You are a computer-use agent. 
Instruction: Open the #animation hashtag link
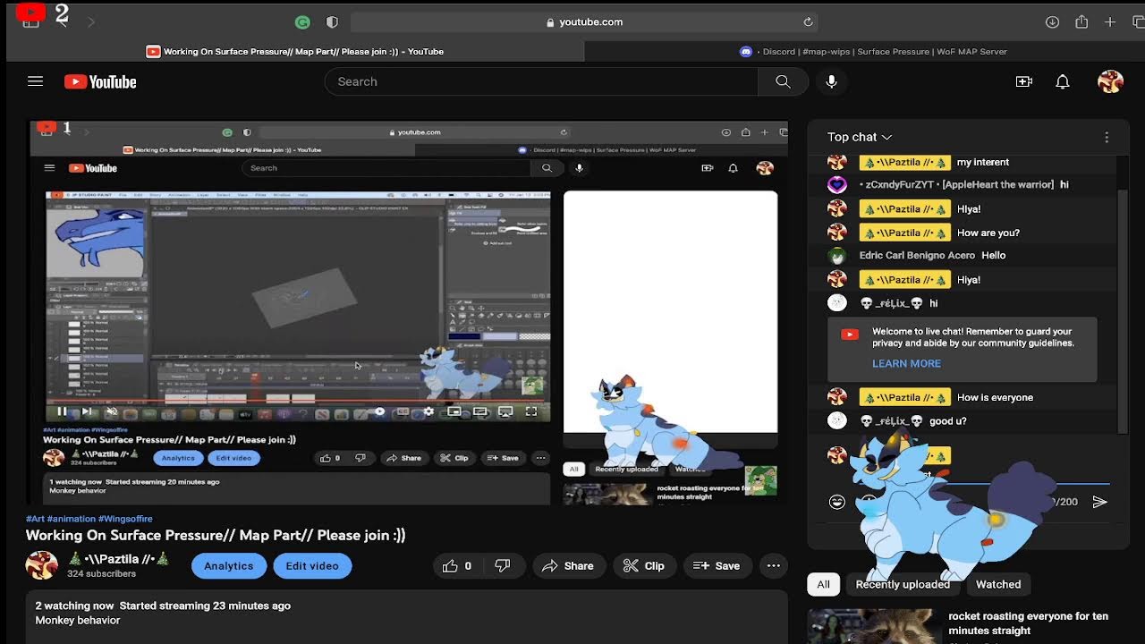click(71, 519)
